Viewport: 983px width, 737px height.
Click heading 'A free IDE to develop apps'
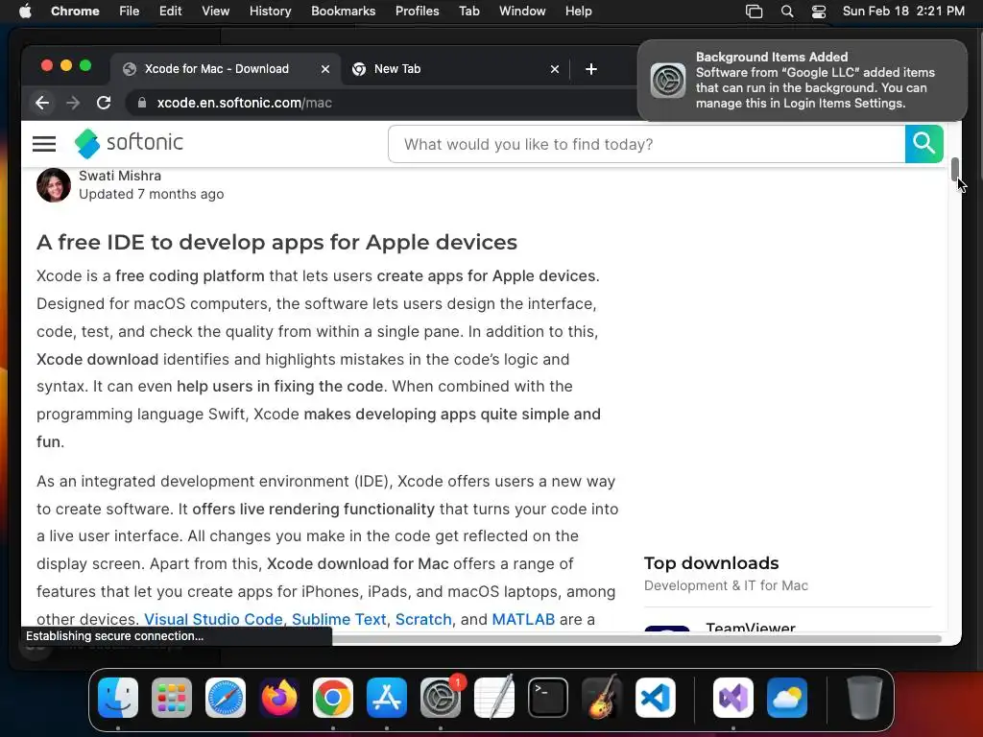tap(276, 242)
